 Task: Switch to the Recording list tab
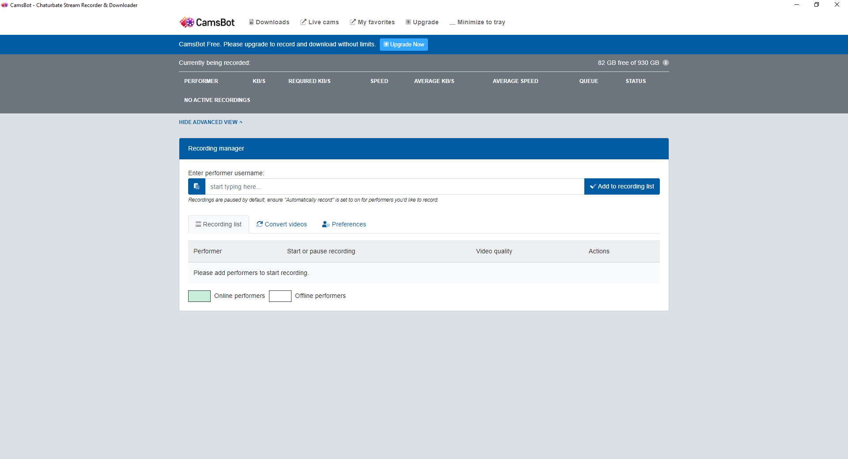(219, 224)
